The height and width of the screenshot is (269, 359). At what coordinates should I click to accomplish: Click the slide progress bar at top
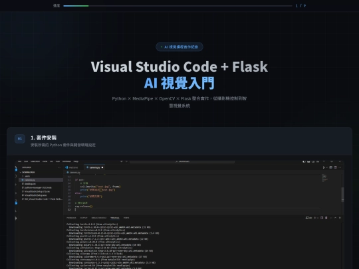pyautogui.click(x=178, y=6)
